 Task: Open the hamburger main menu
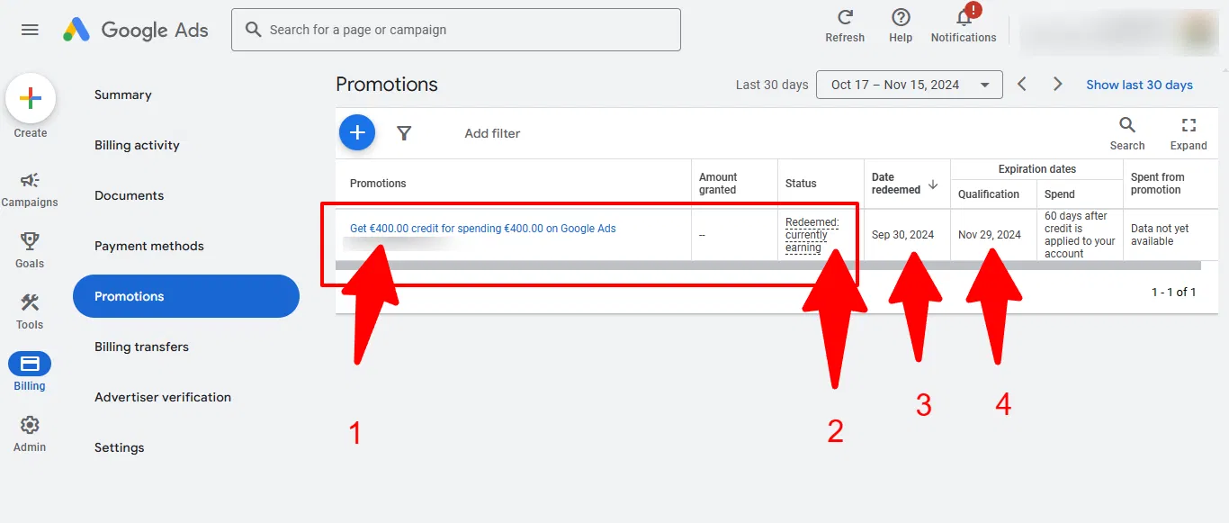point(30,30)
